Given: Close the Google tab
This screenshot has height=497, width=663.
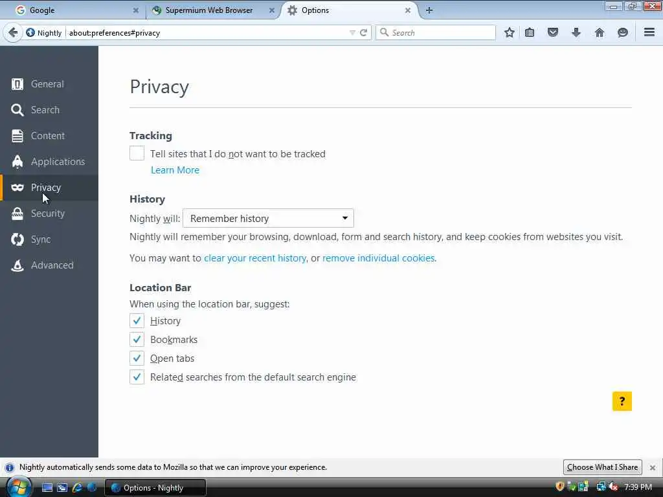Looking at the screenshot, I should point(136,10).
